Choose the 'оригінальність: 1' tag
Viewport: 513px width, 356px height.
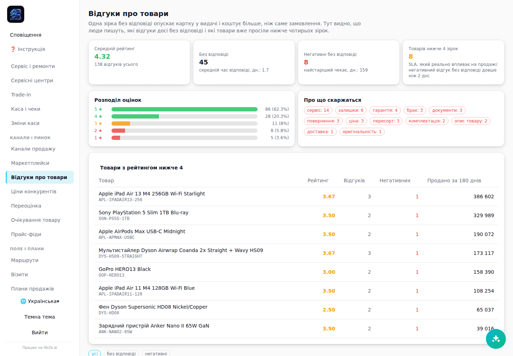(x=362, y=132)
